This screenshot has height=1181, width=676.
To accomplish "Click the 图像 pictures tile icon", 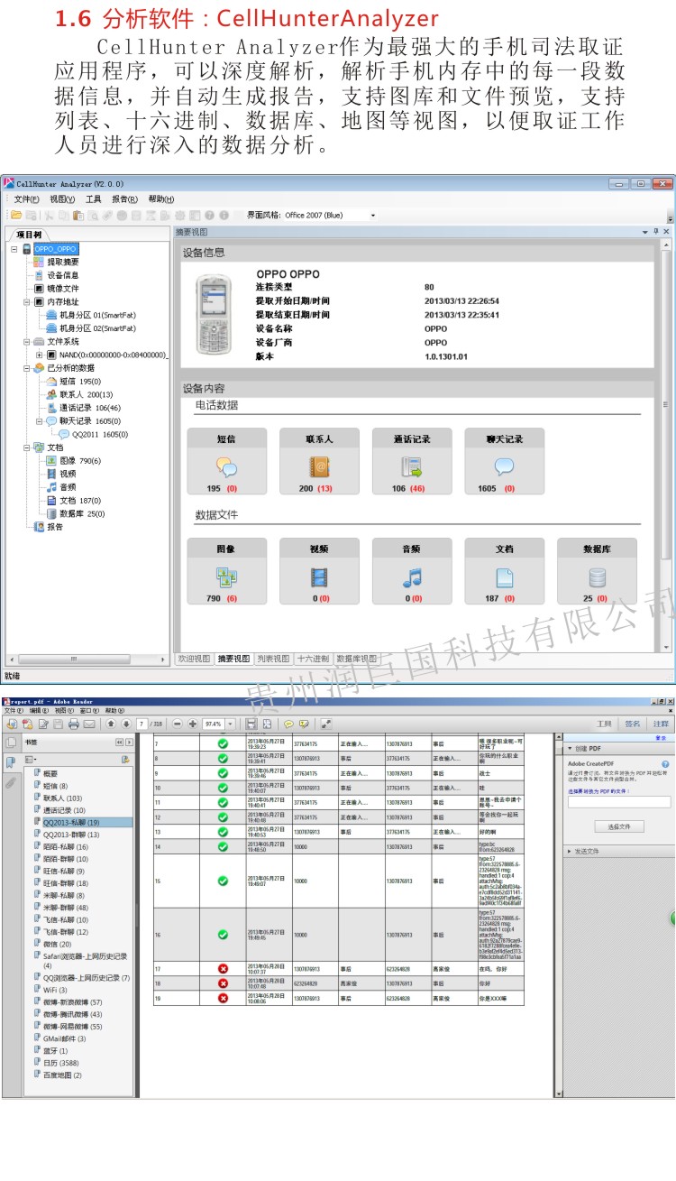I will pyautogui.click(x=227, y=577).
